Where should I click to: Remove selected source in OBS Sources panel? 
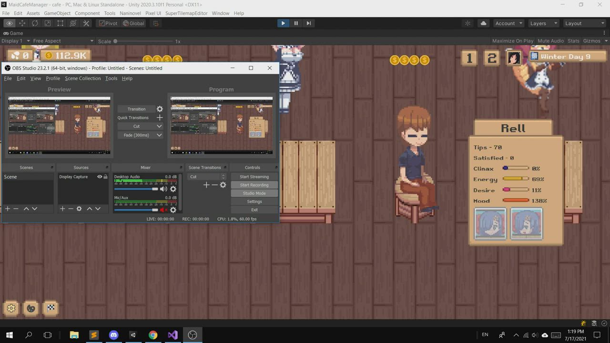click(71, 209)
